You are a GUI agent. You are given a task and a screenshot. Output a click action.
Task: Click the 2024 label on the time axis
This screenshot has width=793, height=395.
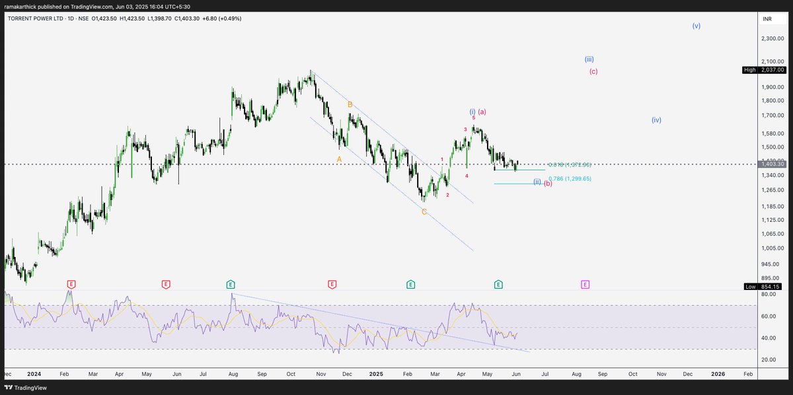click(34, 374)
